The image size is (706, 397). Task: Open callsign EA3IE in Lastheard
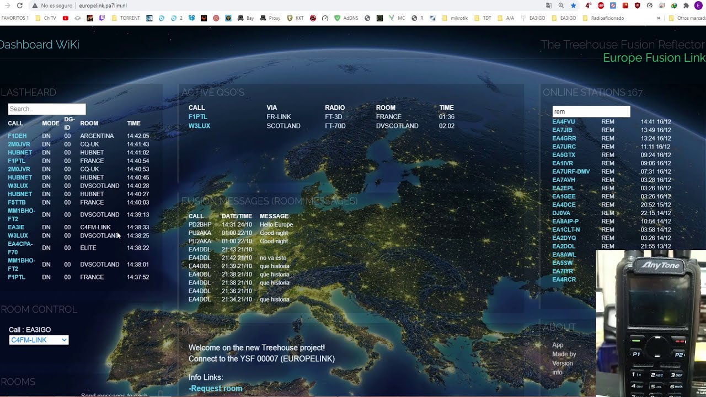[16, 227]
